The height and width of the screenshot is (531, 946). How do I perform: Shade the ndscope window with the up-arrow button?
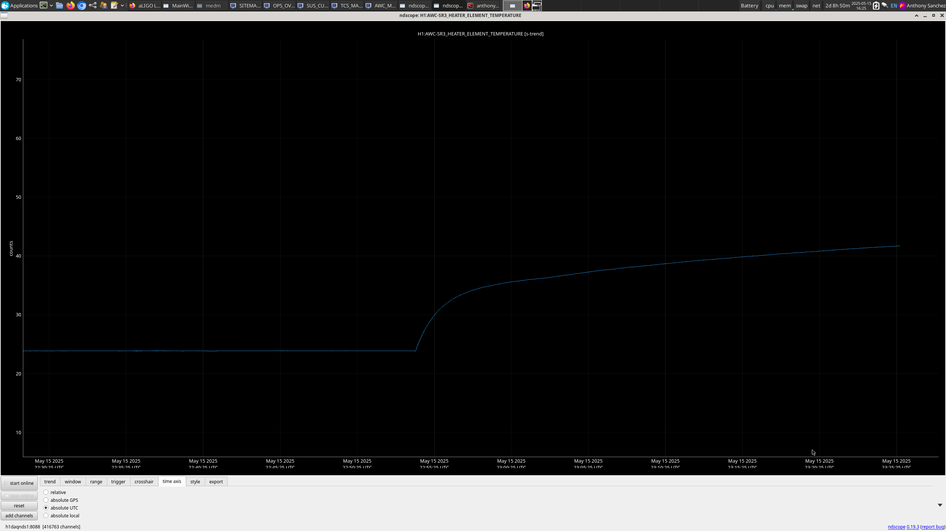pos(916,16)
